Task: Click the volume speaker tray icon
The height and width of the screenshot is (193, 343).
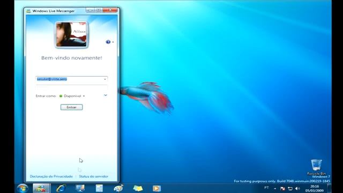Action: (297, 188)
